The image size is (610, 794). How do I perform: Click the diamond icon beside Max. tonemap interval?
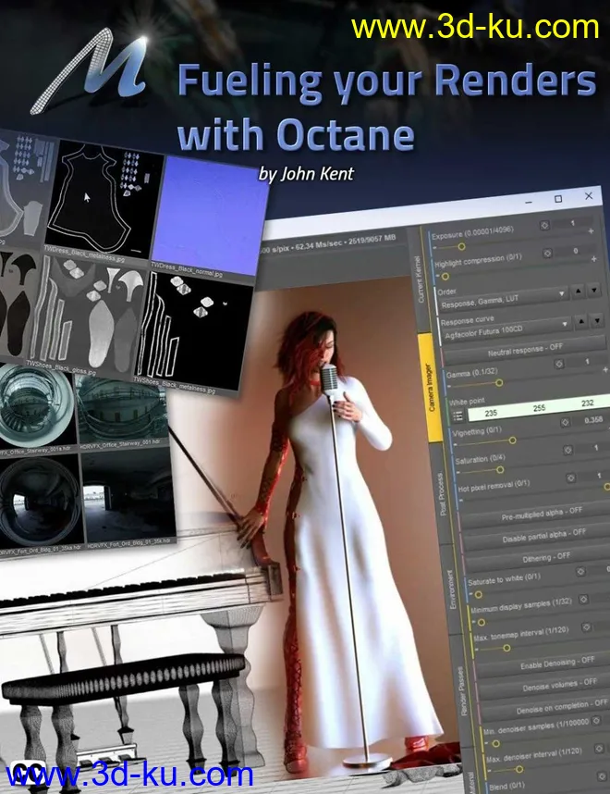click(587, 627)
